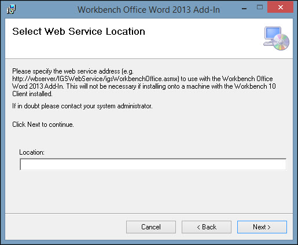Click the Select Web Service Location heading
Screen dimensions: 298x245
pos(79,31)
